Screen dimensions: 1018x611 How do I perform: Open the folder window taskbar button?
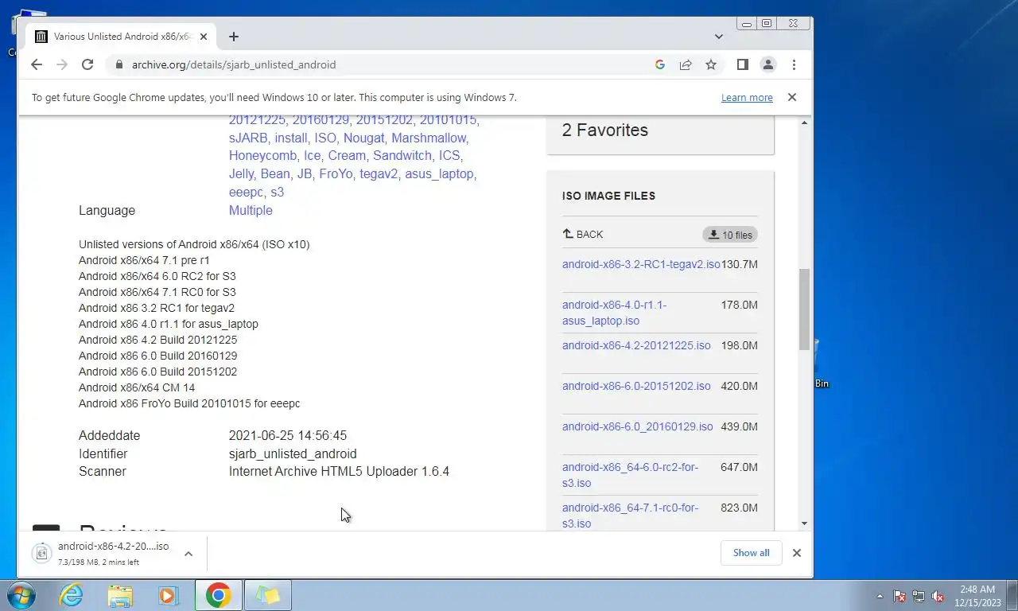(x=268, y=595)
